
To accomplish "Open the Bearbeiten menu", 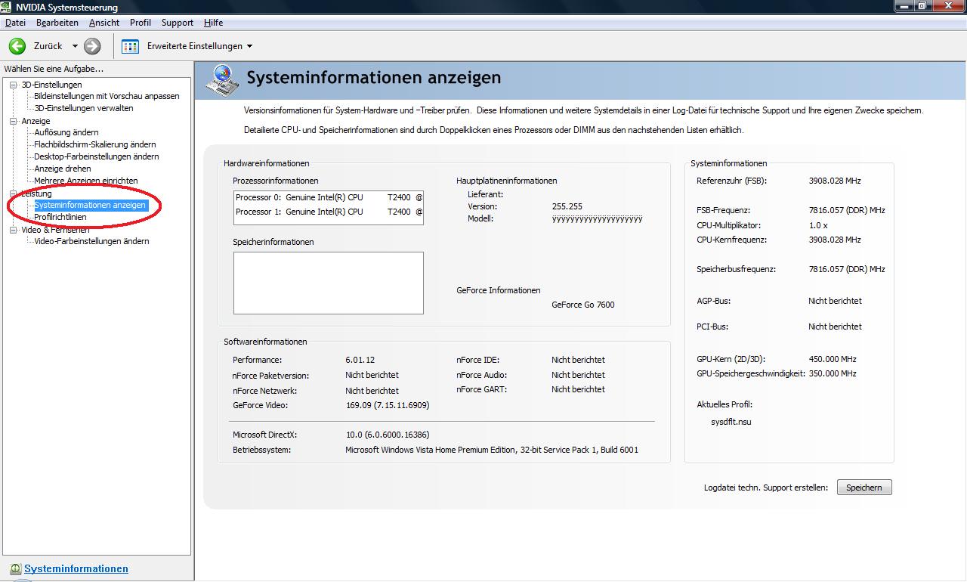I will pos(57,23).
